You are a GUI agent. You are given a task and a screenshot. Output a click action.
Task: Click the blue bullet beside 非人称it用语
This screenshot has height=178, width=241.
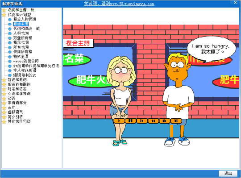[10, 70]
